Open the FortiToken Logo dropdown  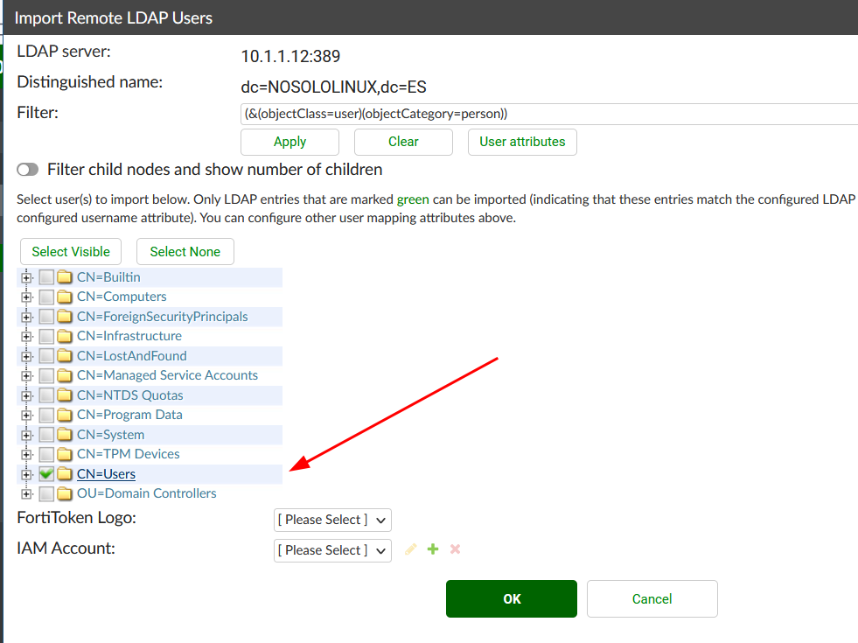(x=332, y=520)
